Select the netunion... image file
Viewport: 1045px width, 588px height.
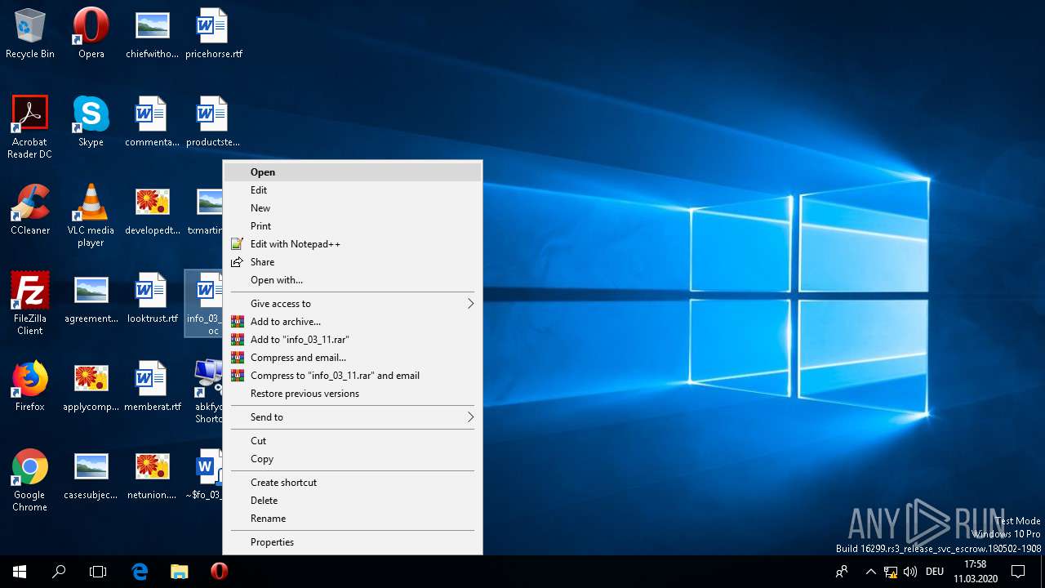pos(152,474)
